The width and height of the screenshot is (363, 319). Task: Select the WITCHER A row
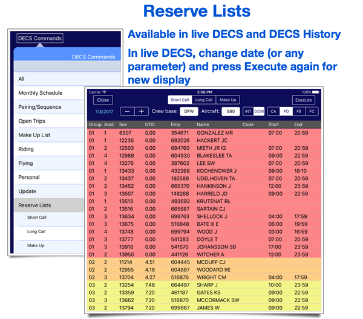(x=204, y=255)
